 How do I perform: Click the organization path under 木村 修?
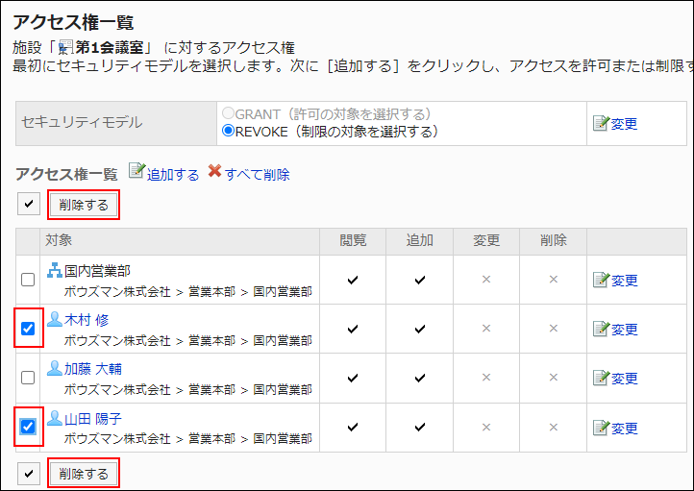tap(188, 340)
